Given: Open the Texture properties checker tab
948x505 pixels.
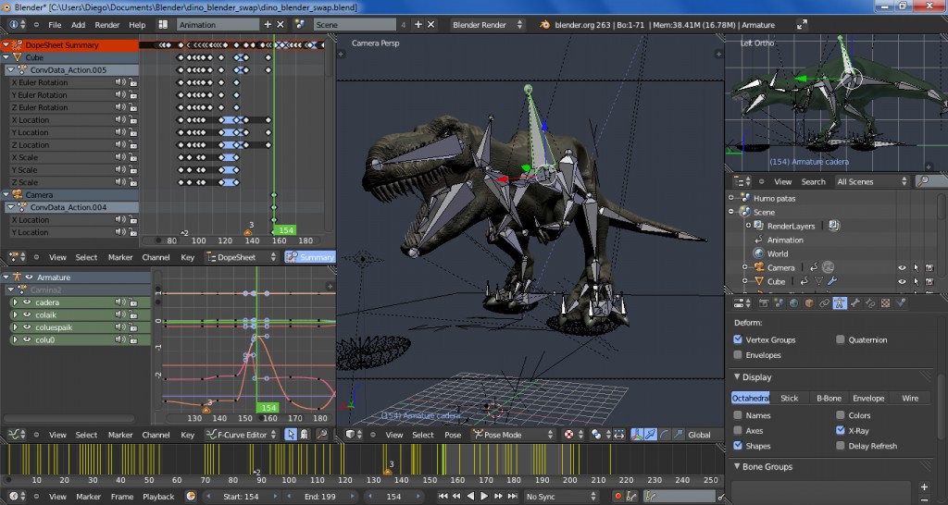Looking at the screenshot, I should click(885, 303).
